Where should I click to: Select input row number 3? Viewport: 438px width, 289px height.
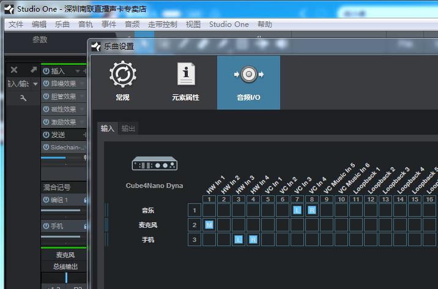click(195, 239)
